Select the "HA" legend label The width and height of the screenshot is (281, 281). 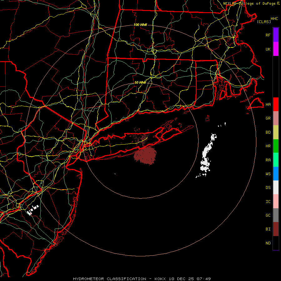coord(268,105)
